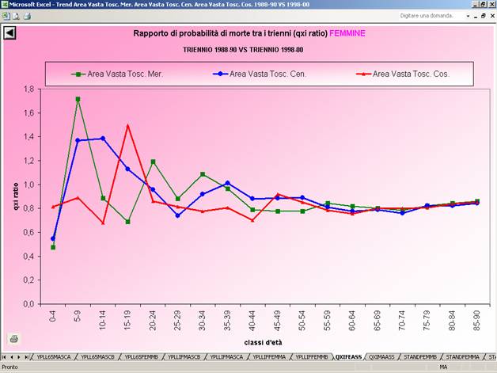Select the active QXIFEASS sheet tab
Image resolution: width=497 pixels, height=373 pixels.
point(348,357)
